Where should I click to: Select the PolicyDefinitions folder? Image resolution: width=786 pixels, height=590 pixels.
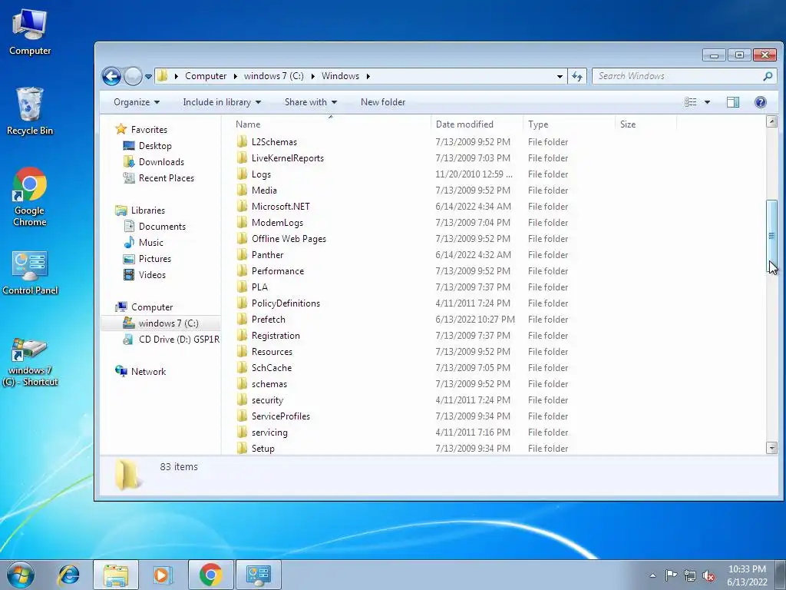pos(286,303)
